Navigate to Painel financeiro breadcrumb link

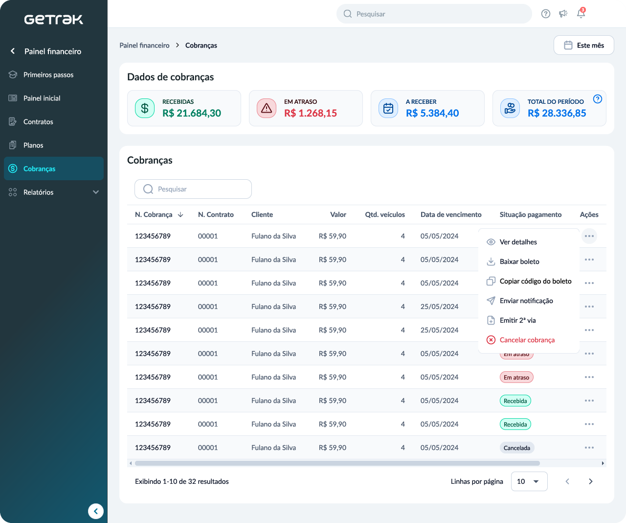click(144, 45)
